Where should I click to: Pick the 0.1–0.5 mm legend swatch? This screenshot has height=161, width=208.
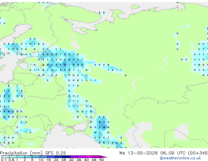tap(6, 157)
